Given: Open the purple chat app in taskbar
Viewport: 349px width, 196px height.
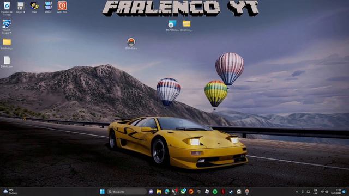Looking at the screenshot, I should 151,192.
